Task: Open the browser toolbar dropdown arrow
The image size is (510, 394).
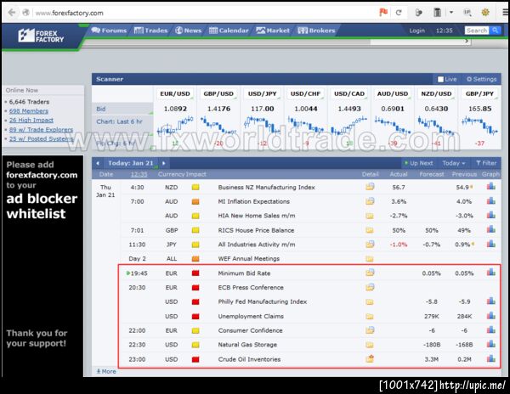Action: tap(451, 13)
